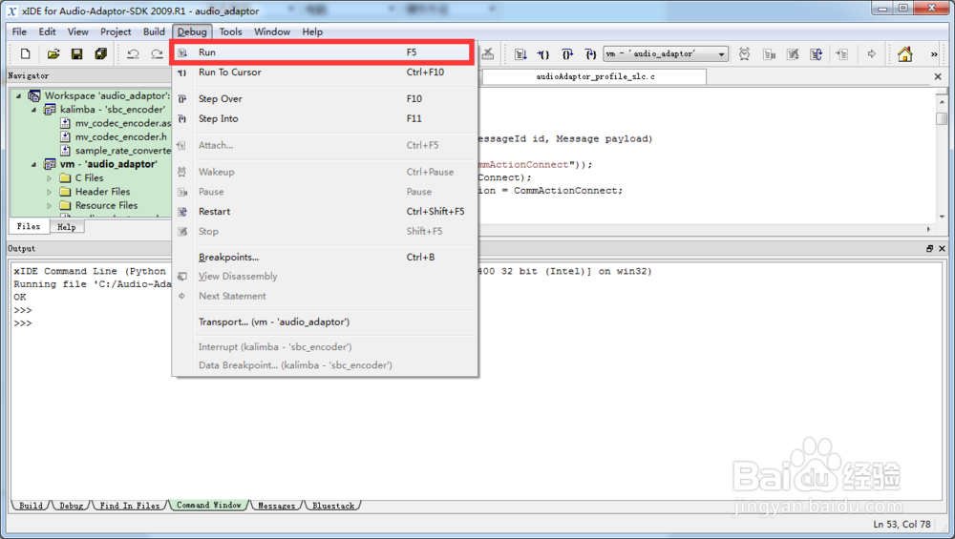The height and width of the screenshot is (539, 955).
Task: Click the Run icon in the debug toolbar
Action: (x=520, y=54)
